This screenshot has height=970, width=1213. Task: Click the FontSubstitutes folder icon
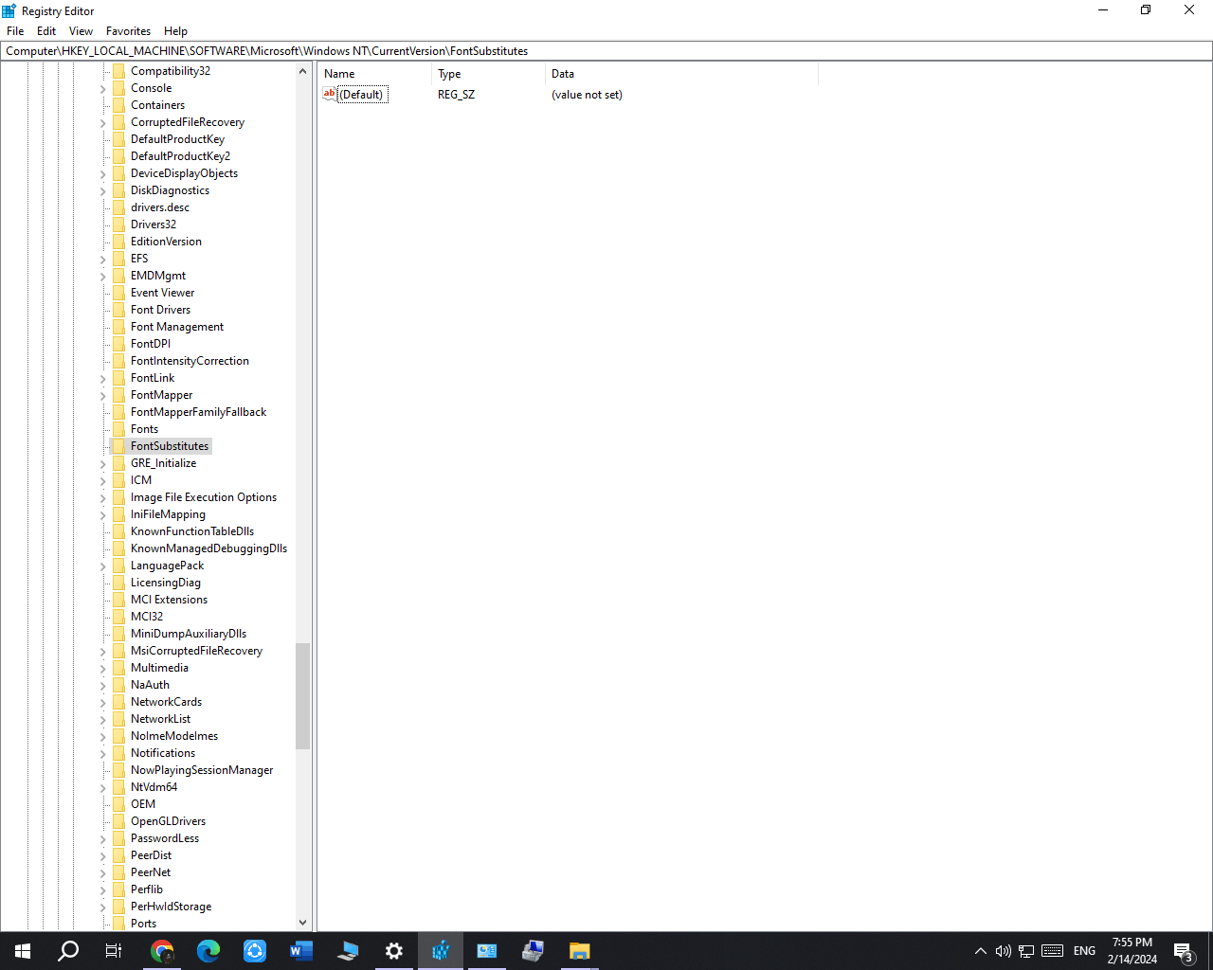coord(118,446)
